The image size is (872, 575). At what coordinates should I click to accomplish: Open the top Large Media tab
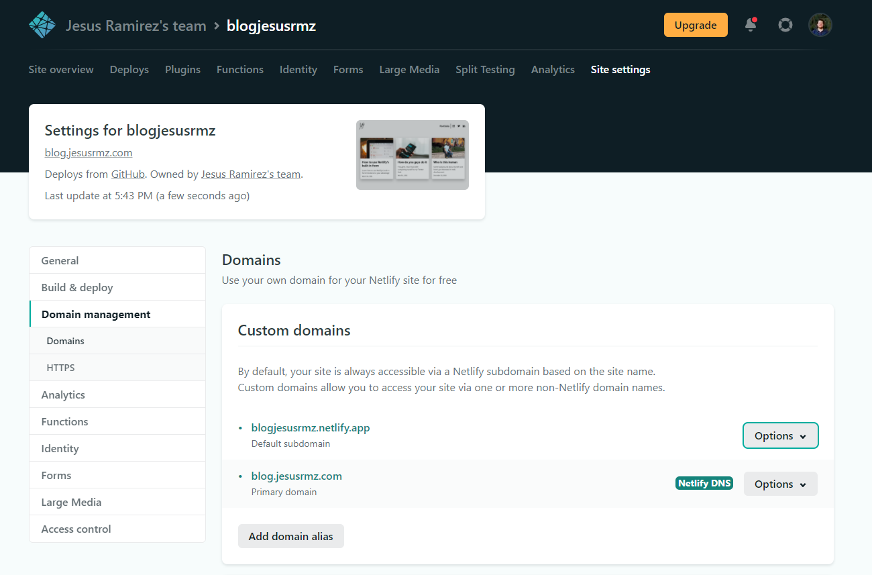click(x=409, y=69)
